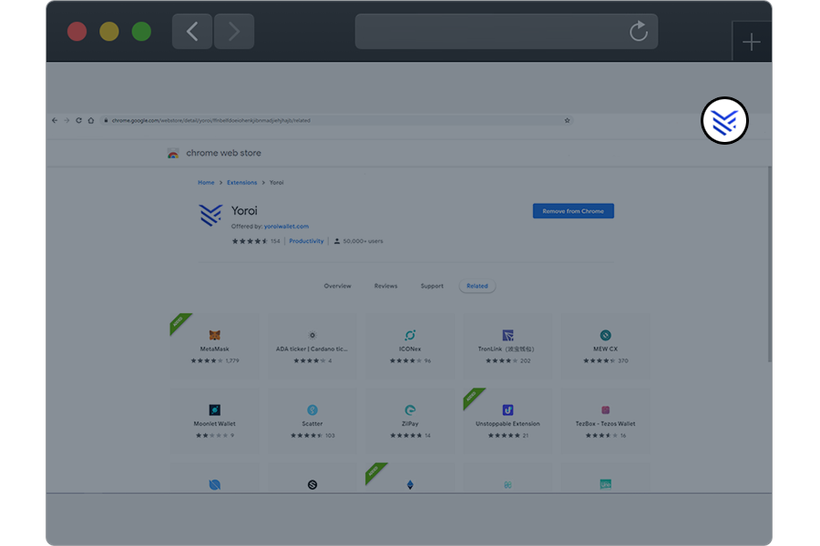Screen dimensions: 820x546
Task: Open ADA ticker Cardano extension icon
Action: coord(313,335)
